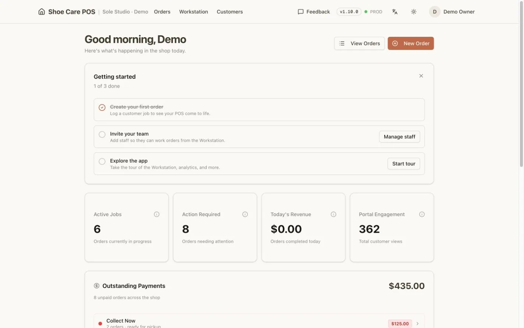Show info for Active Jobs card

click(x=157, y=214)
